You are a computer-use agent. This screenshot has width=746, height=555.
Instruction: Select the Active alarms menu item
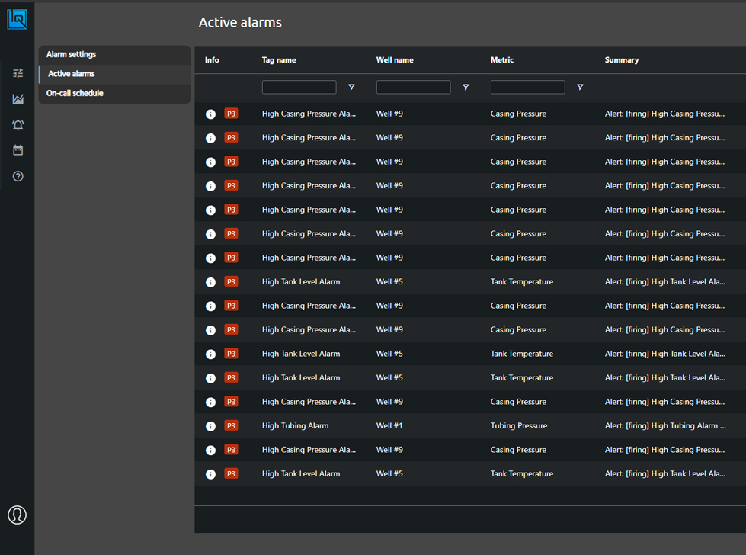point(114,74)
